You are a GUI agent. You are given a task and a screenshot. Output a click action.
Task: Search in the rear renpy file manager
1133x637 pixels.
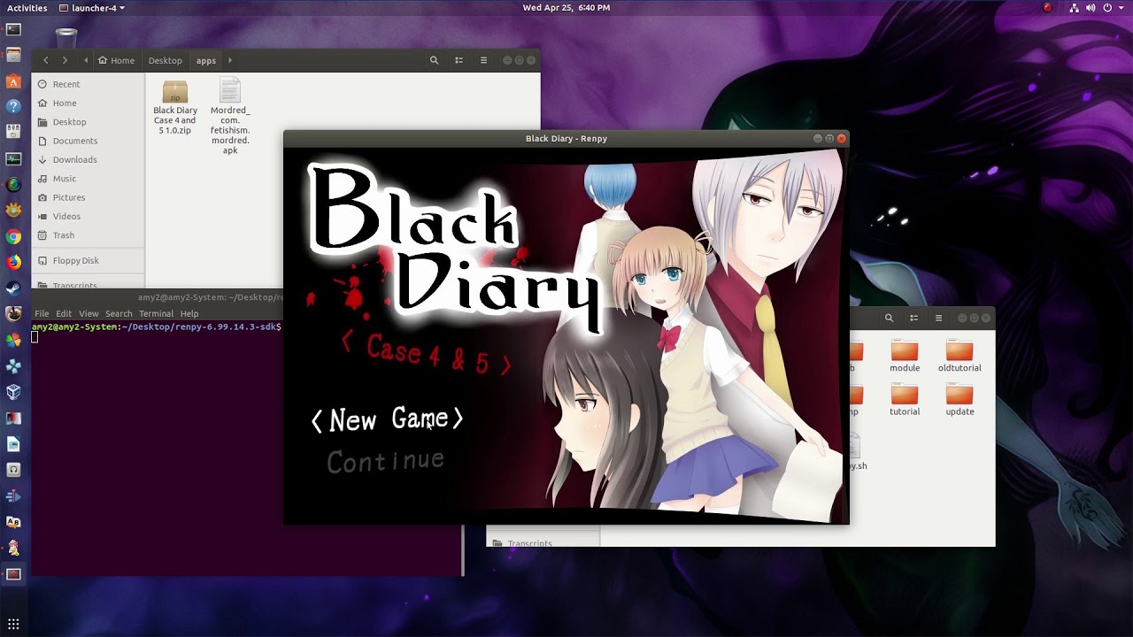click(x=889, y=318)
